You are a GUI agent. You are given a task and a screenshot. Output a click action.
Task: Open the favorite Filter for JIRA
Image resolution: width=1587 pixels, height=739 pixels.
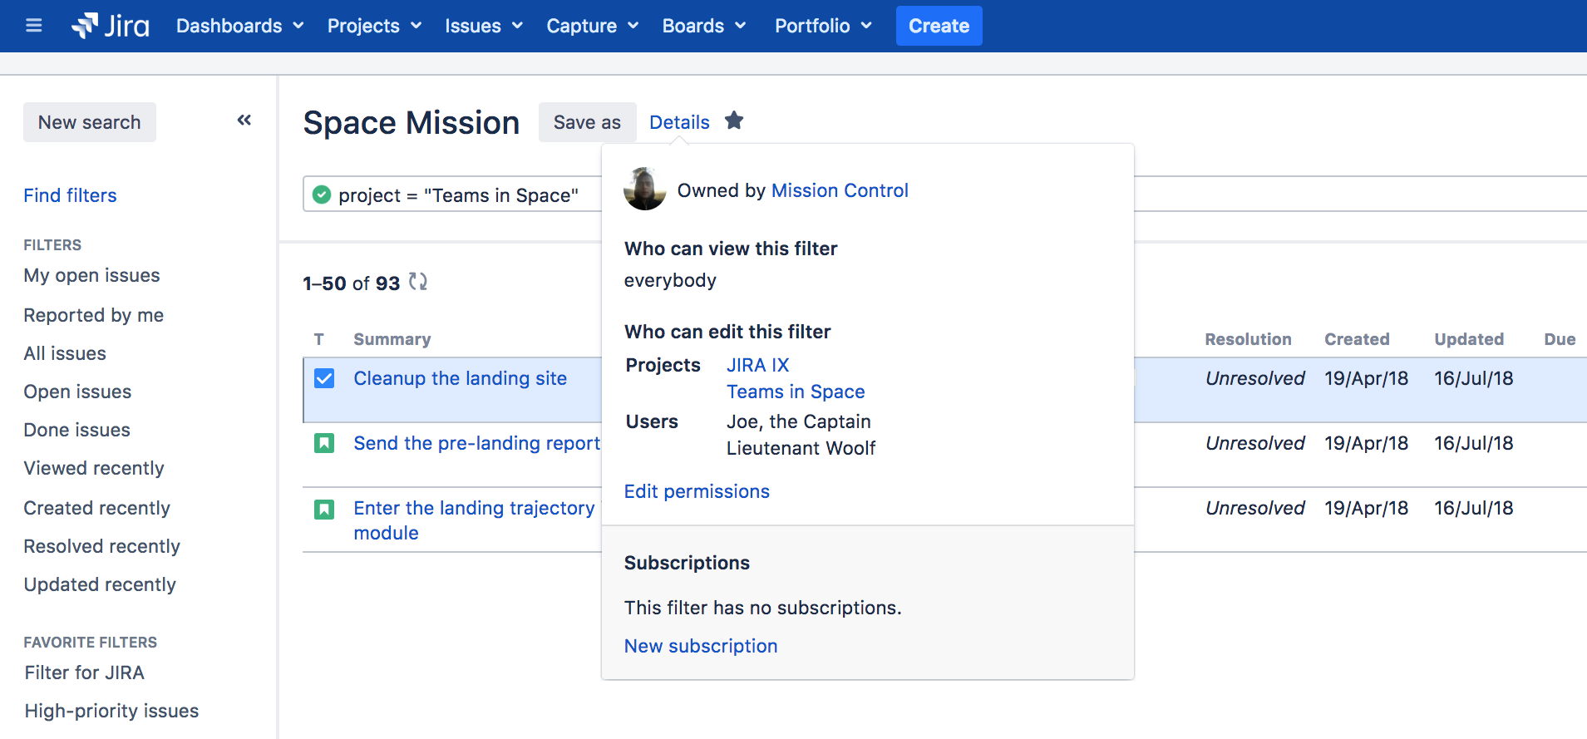85,672
